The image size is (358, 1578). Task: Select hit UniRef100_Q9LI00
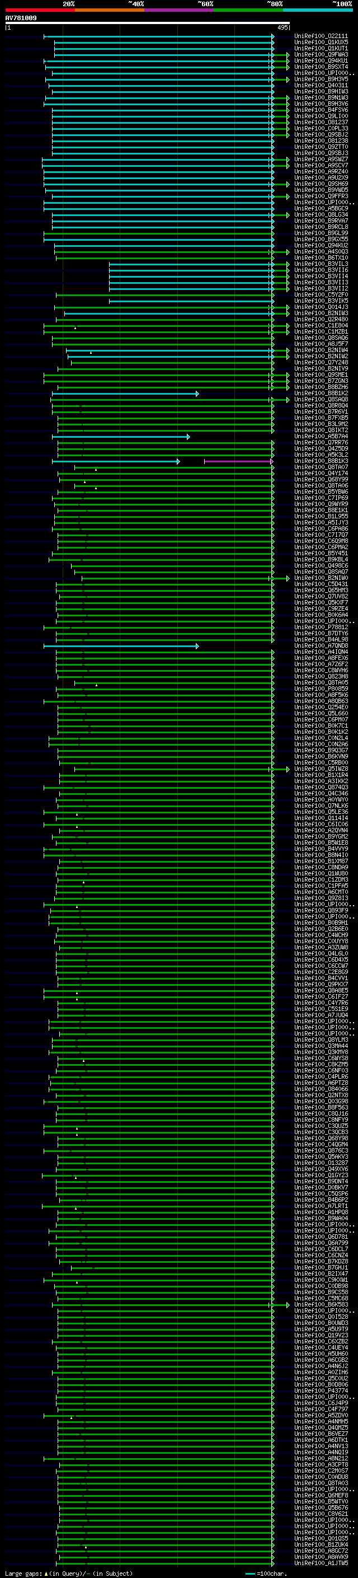tap(321, 116)
